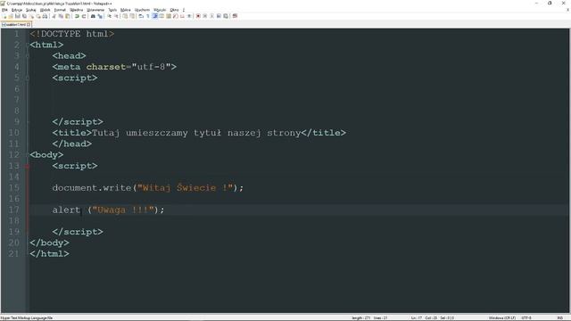Click the UTF-8 encoding status field

pos(526,318)
